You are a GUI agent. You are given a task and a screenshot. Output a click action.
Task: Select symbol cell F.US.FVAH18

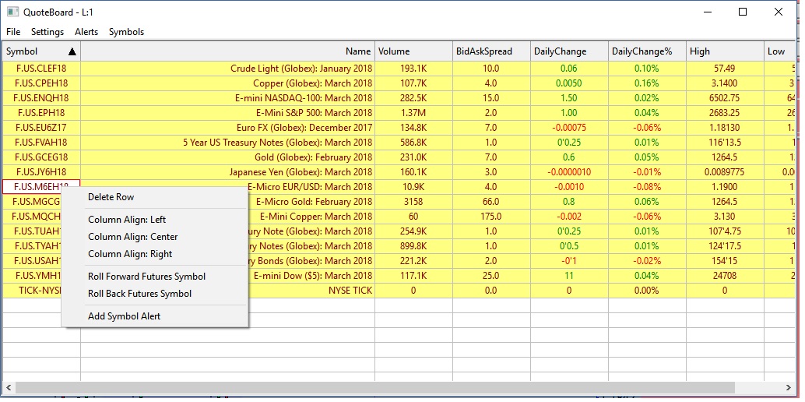click(x=41, y=143)
